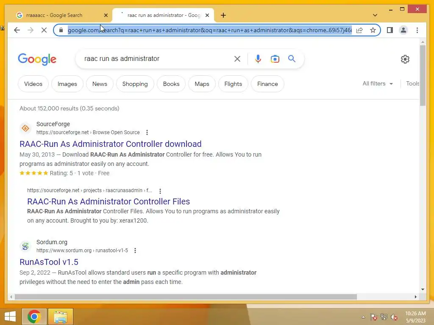Click the address bar URL
Viewport: 434px width, 325px height.
209,30
